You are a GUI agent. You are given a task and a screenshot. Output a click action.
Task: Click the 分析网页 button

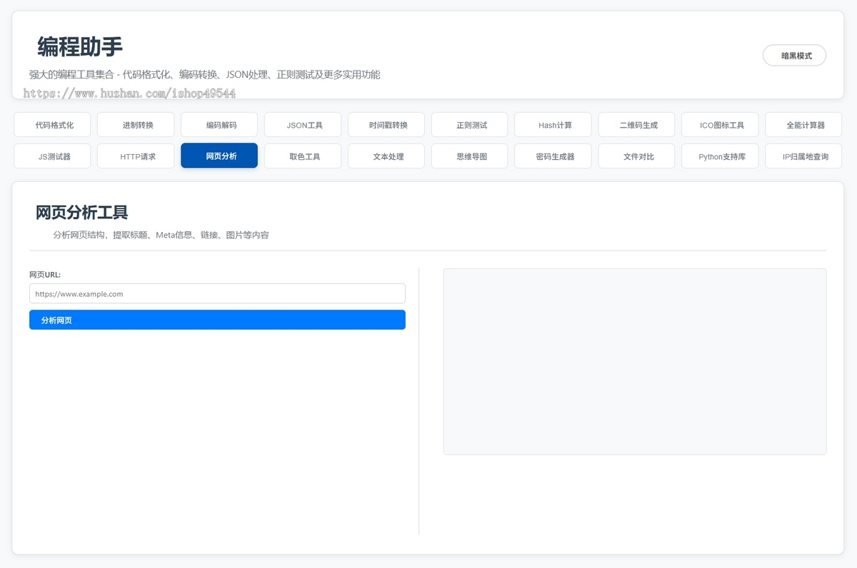(217, 320)
